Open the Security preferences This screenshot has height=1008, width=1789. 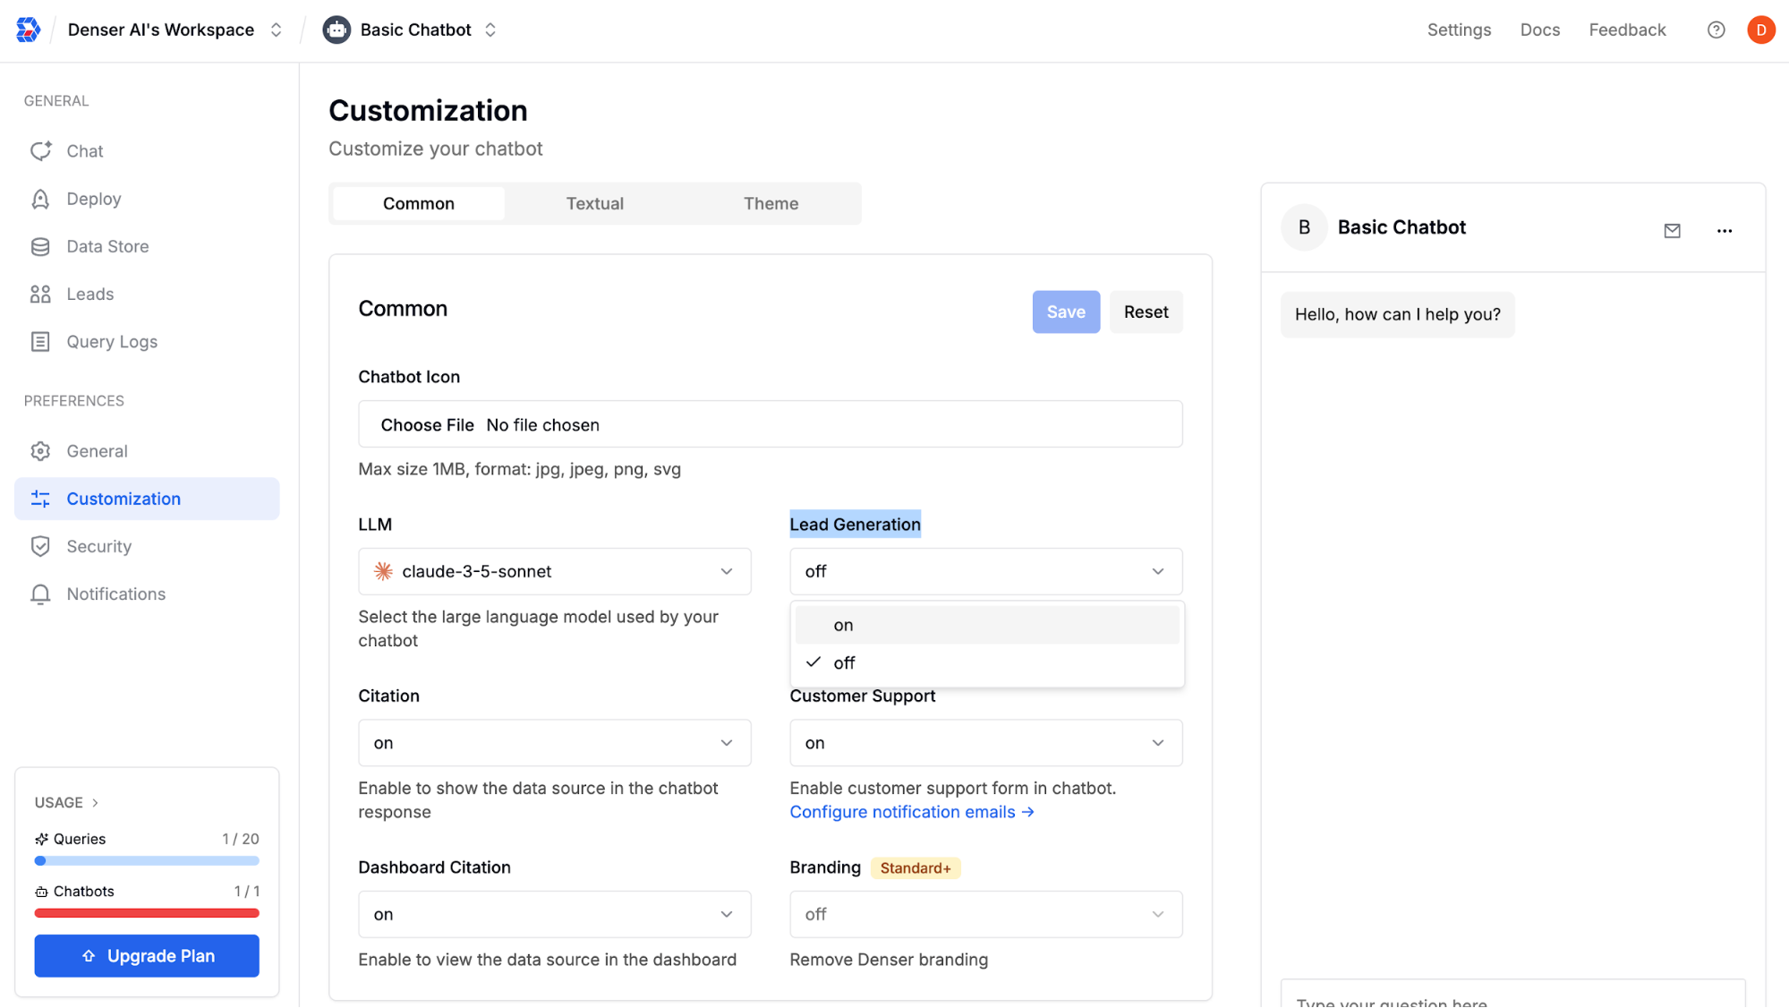[98, 546]
